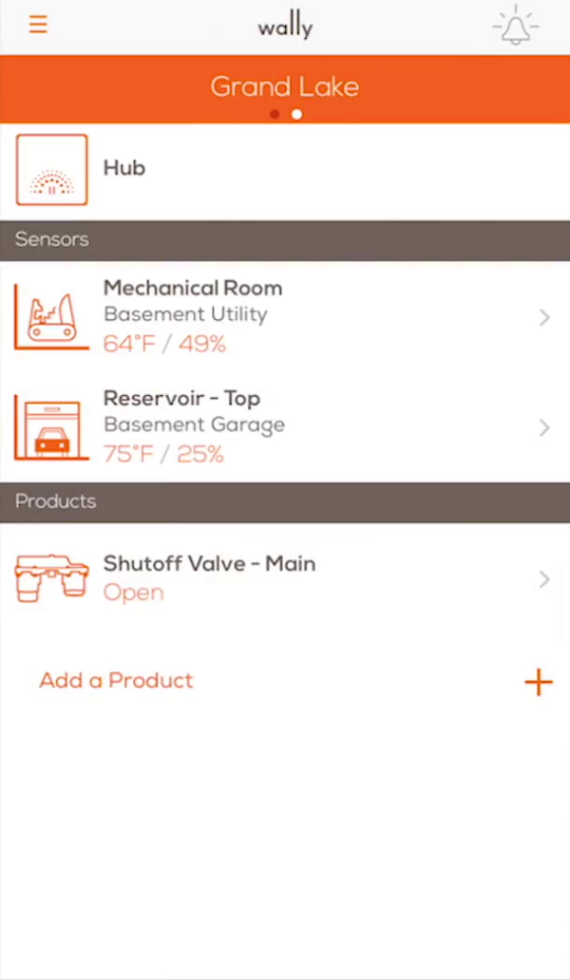
Task: Click the orange plus icon to add product
Action: (539, 682)
